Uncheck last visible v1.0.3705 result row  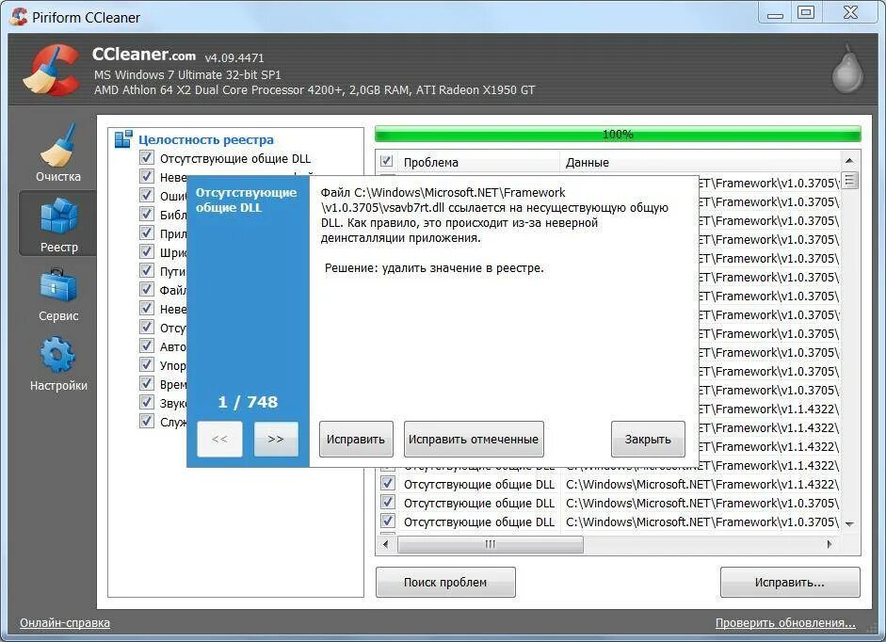pos(388,522)
